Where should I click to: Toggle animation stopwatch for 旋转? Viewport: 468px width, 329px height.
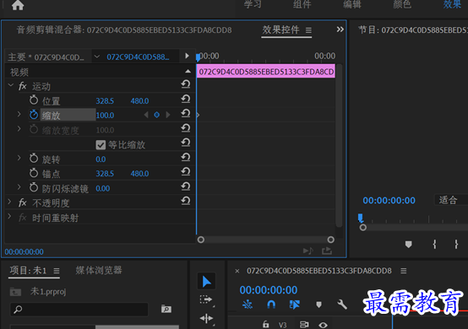point(34,159)
